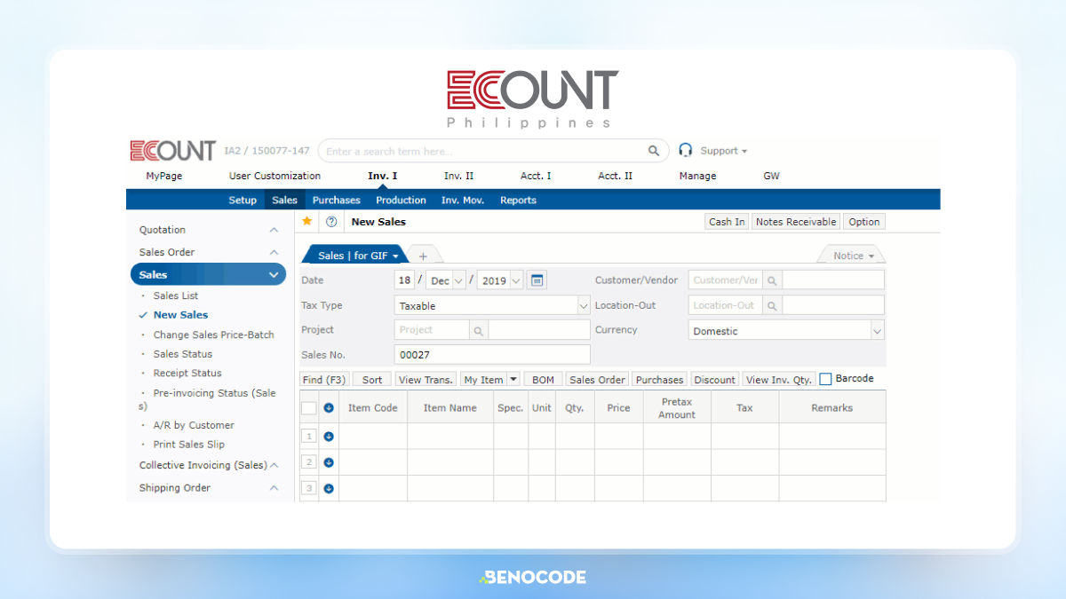Open the Manage menu
The image size is (1066, 599).
tap(697, 176)
